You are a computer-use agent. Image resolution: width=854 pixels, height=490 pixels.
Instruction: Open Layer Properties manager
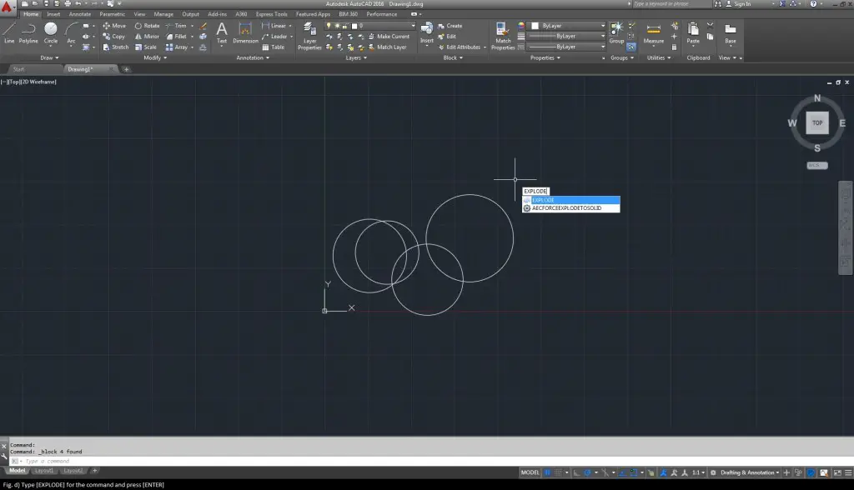pyautogui.click(x=309, y=33)
